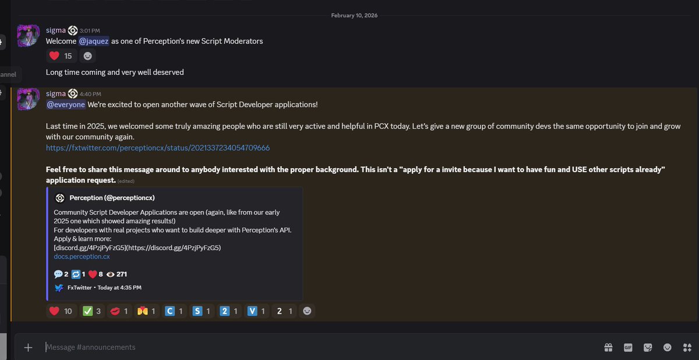Screen dimensions: 699x360
Task: Open Perception (@perceptioncx) embed title
Action: [112, 198]
